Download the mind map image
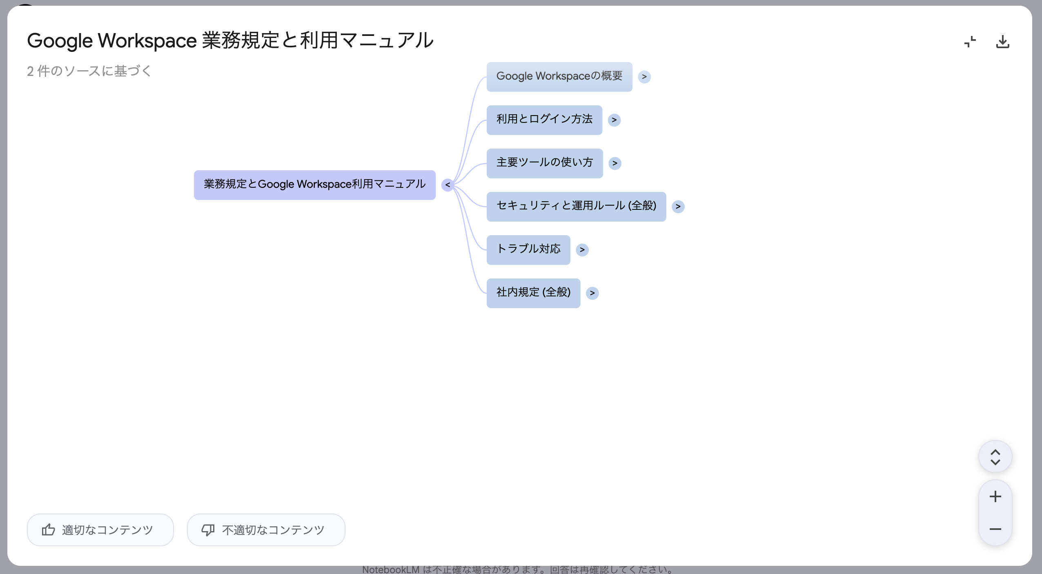 pyautogui.click(x=1003, y=41)
